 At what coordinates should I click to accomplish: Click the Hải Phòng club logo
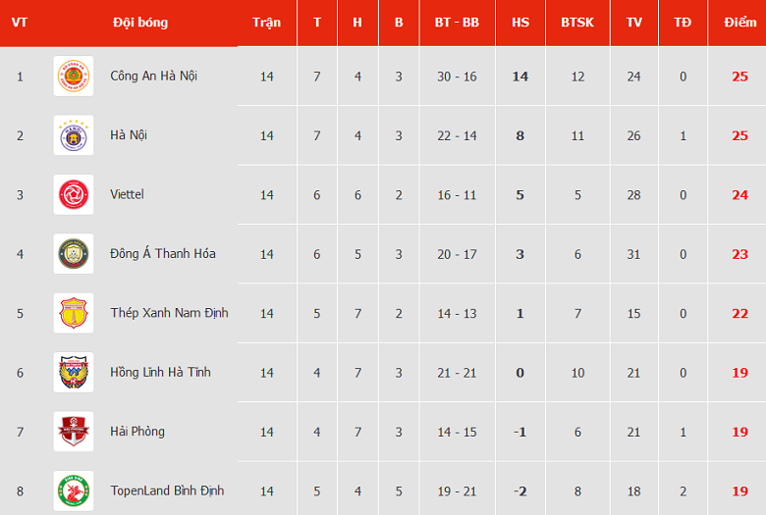coord(74,432)
